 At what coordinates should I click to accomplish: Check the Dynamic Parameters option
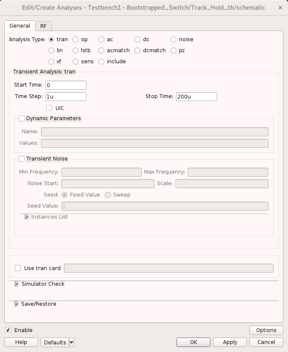coord(22,118)
